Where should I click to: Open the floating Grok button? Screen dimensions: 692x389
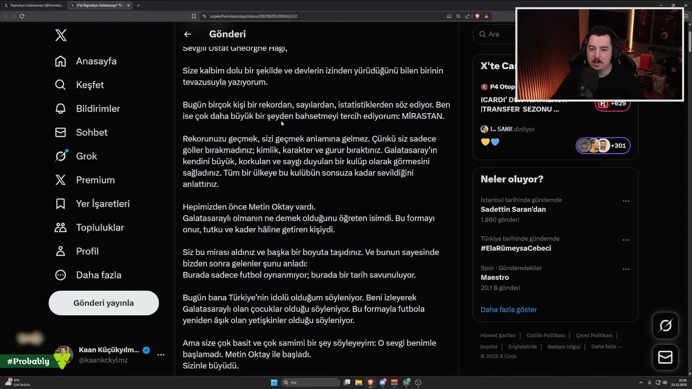(666, 325)
